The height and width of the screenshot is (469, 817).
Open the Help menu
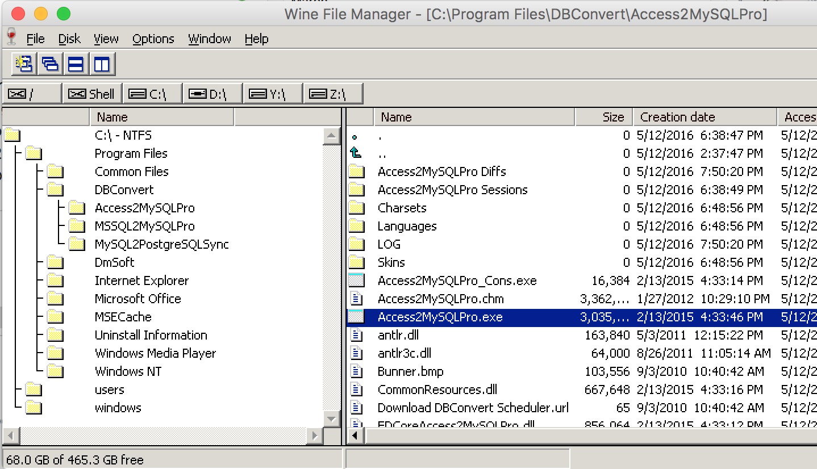tap(256, 39)
